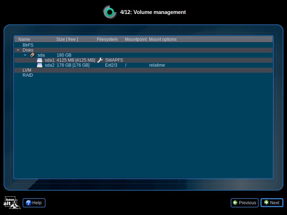Viewport: 287px width, 215px height.
Task: Click the 4/12: Volume management title
Action: coord(153,12)
